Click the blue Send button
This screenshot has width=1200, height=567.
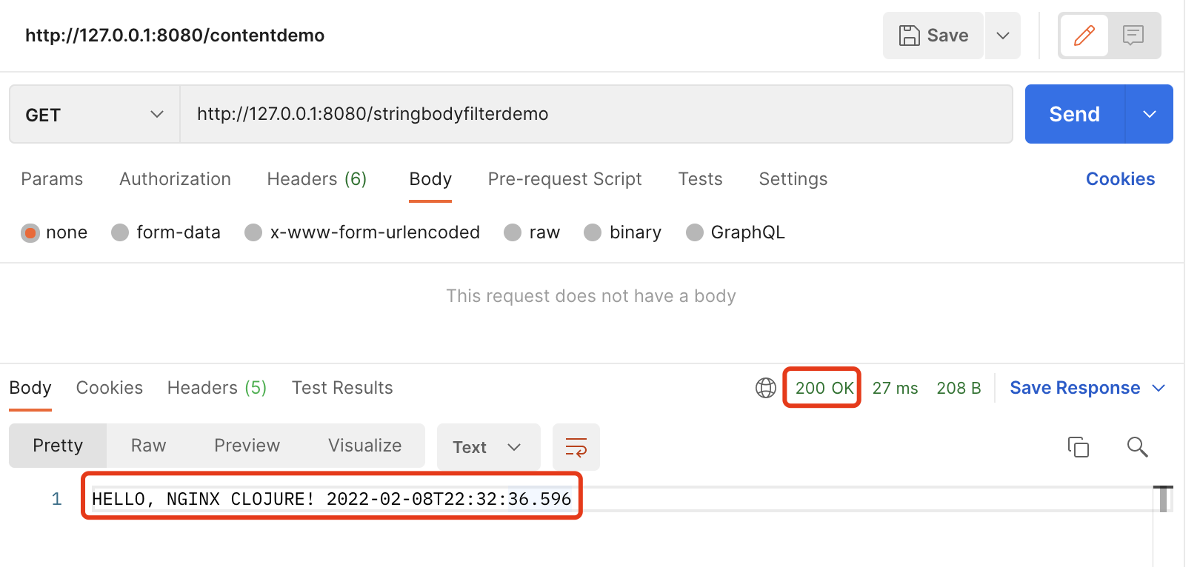coord(1074,115)
